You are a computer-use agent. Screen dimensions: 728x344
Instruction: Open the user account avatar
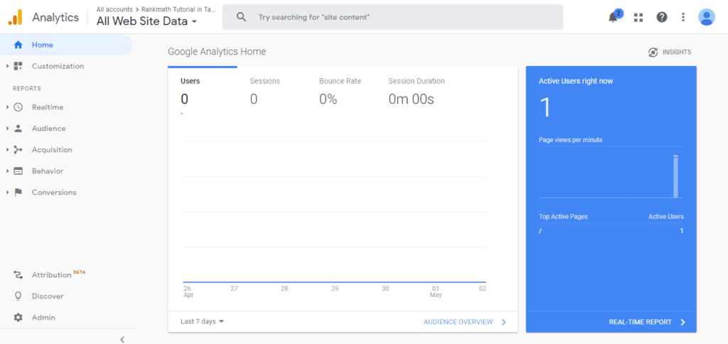point(706,17)
